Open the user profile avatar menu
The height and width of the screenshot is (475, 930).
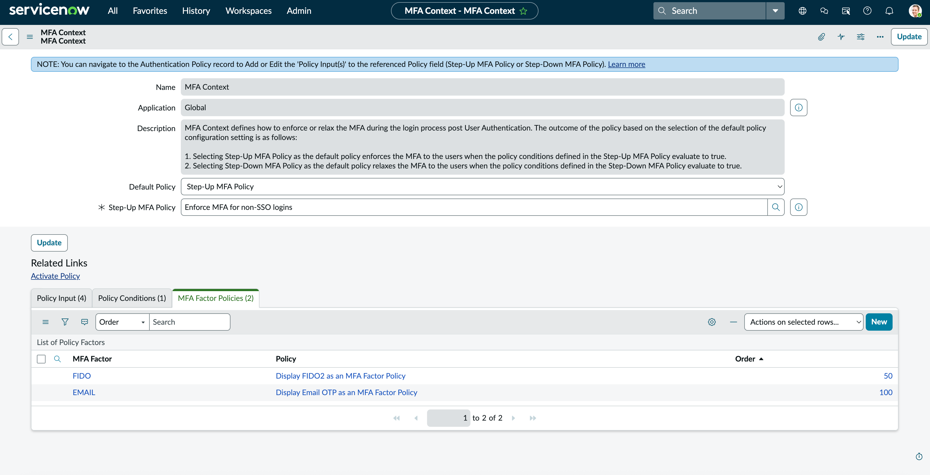(x=915, y=11)
